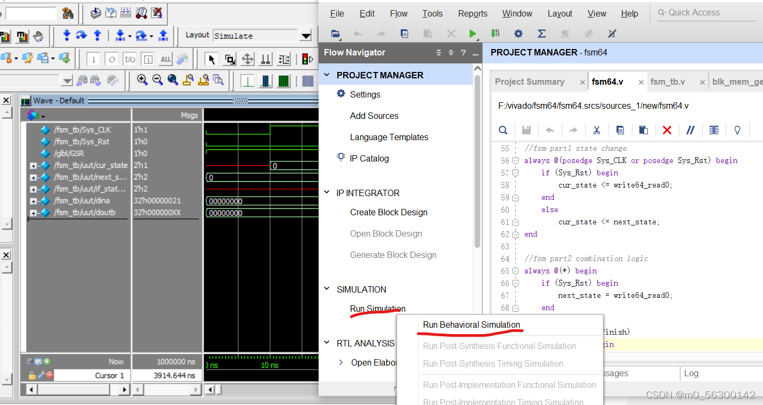763x405 pixels.
Task: Choose Run Behavioral Simulation from the popup
Action: [x=472, y=325]
